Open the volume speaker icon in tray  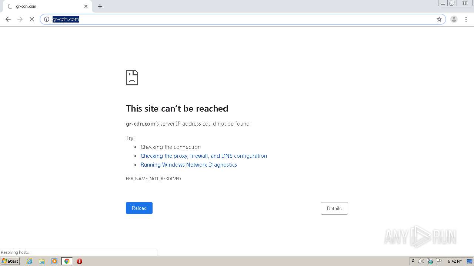[421, 261]
